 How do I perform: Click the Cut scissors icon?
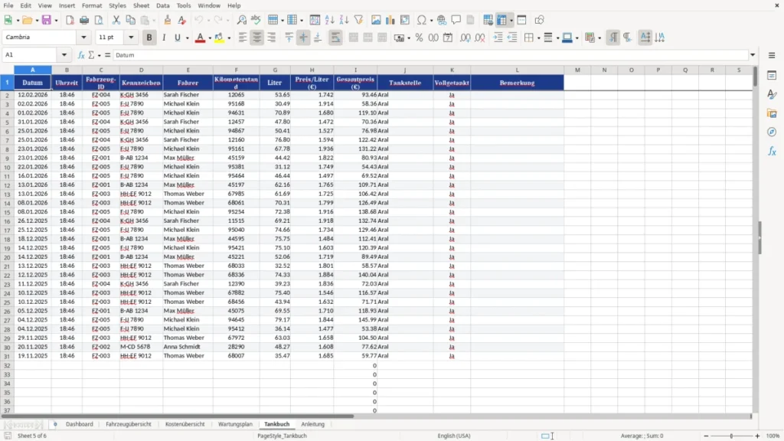116,20
